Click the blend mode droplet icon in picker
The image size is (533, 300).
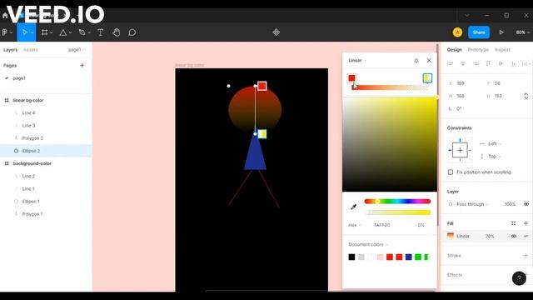tap(416, 60)
